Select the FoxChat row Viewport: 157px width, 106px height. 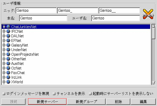tap(76, 73)
